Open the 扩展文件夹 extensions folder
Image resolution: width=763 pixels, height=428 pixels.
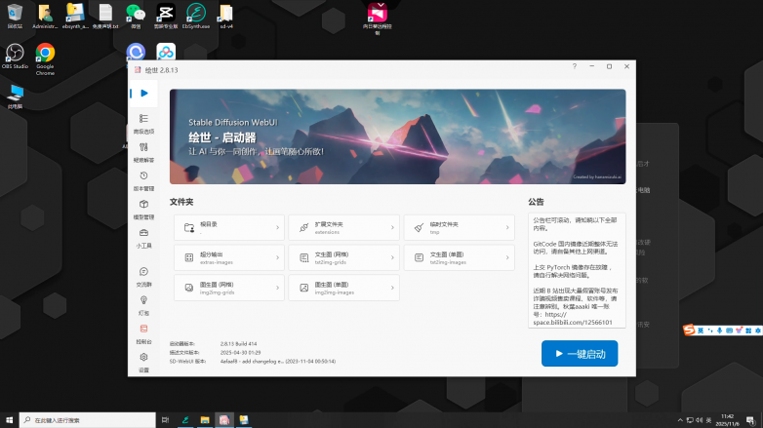[343, 227]
